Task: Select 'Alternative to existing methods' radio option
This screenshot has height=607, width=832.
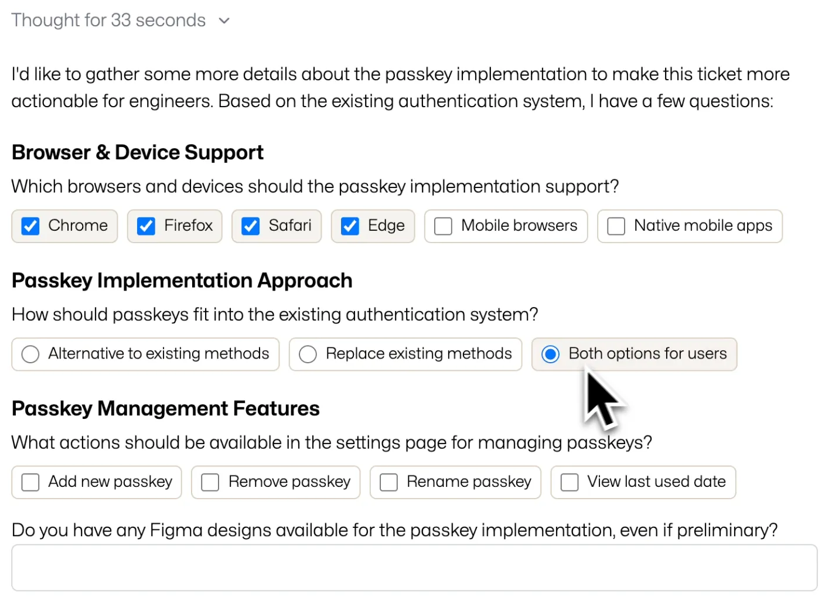Action: tap(30, 354)
